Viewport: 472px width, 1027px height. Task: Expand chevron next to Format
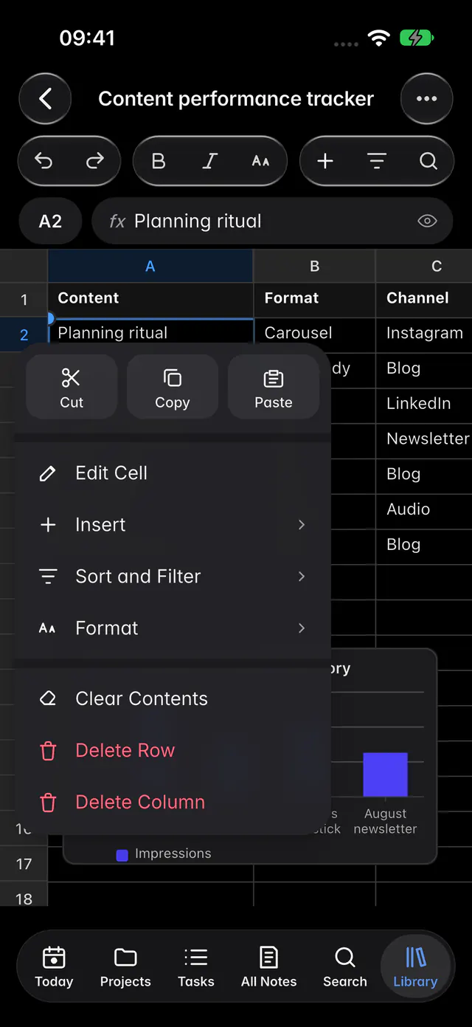tap(302, 628)
